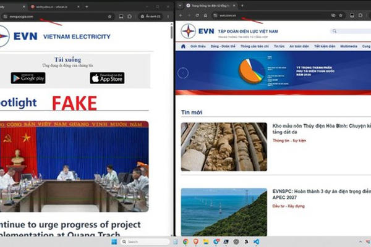Click the address bar of the right browser
Image resolution: width=371 pixels, height=247 pixels.
click(278, 15)
